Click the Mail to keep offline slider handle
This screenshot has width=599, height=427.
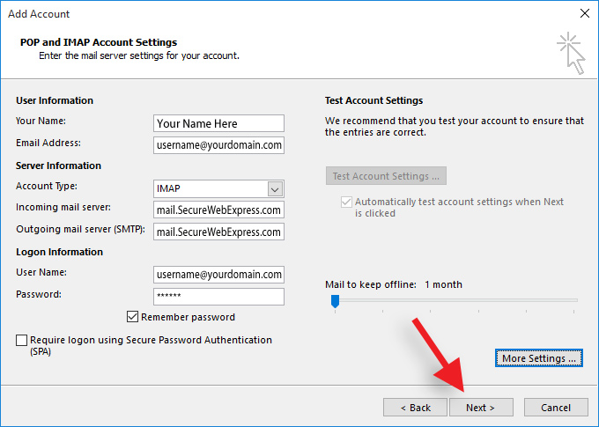pos(335,301)
